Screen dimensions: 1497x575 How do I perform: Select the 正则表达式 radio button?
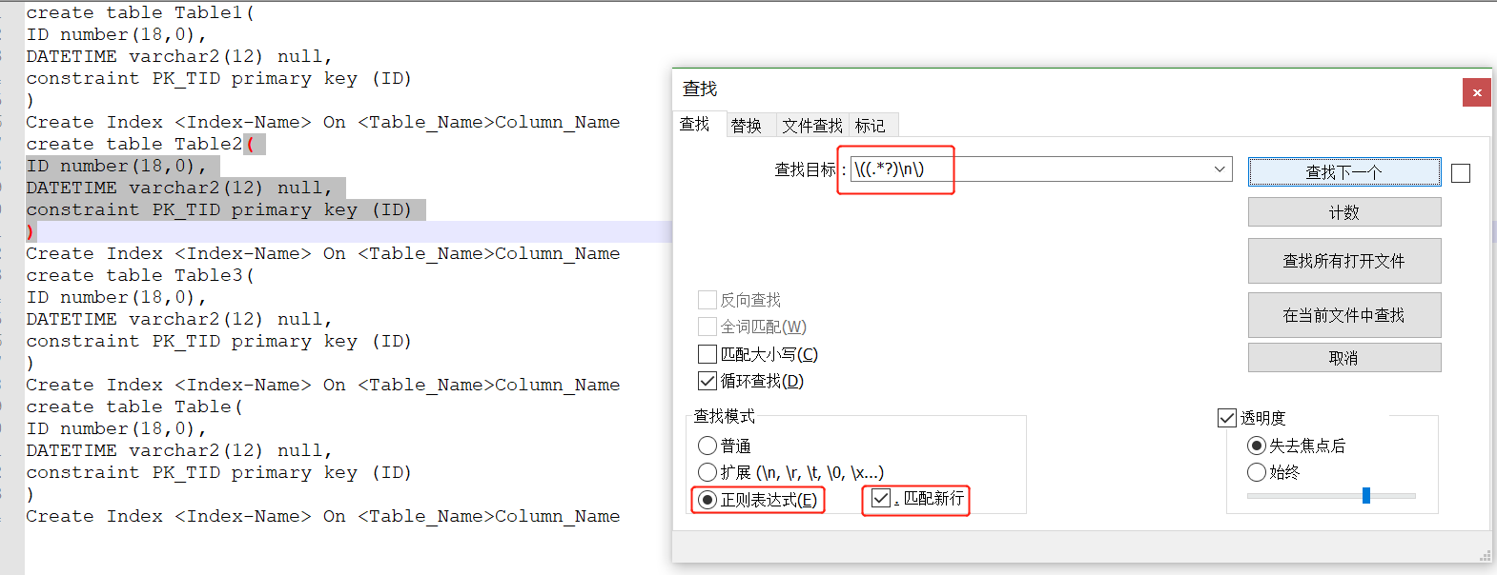707,500
